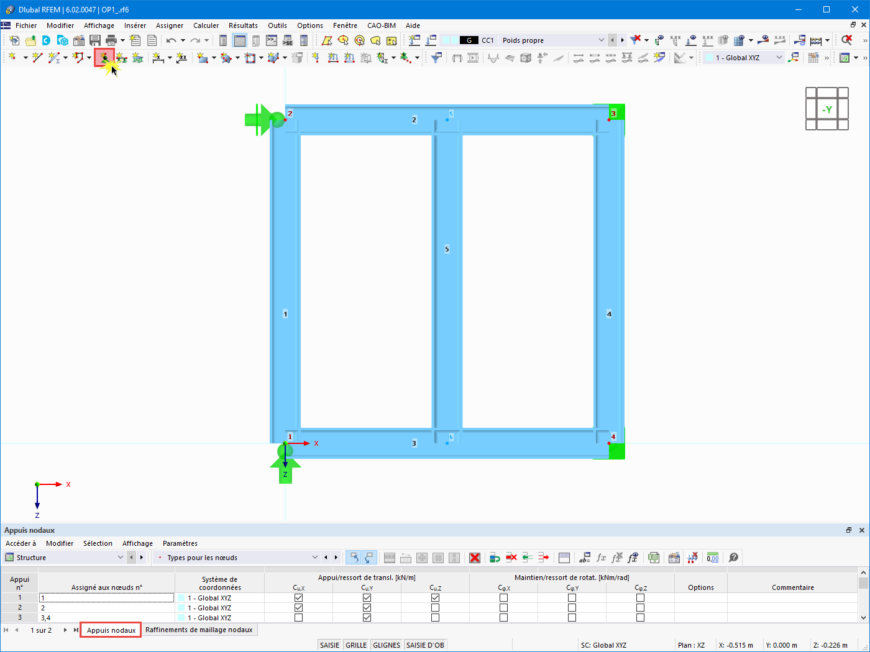The image size is (870, 652).
Task: Toggle the SAISIE D'OB status bar button
Action: (425, 645)
